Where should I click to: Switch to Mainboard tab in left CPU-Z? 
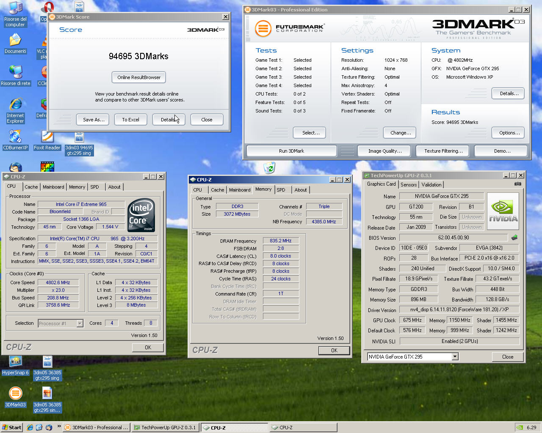[53, 187]
